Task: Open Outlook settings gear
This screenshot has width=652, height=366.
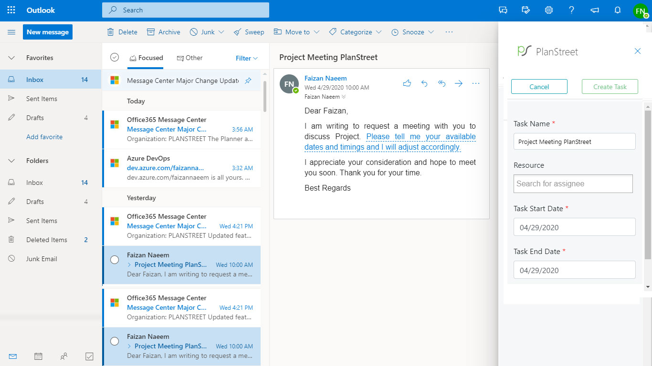Action: (x=549, y=10)
